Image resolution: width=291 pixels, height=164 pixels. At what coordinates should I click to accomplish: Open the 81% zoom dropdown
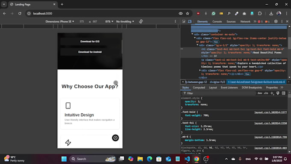[x=109, y=21]
